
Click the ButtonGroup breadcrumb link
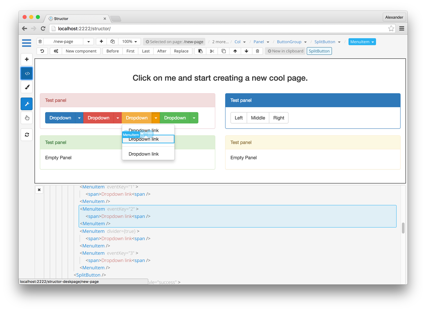click(x=289, y=42)
